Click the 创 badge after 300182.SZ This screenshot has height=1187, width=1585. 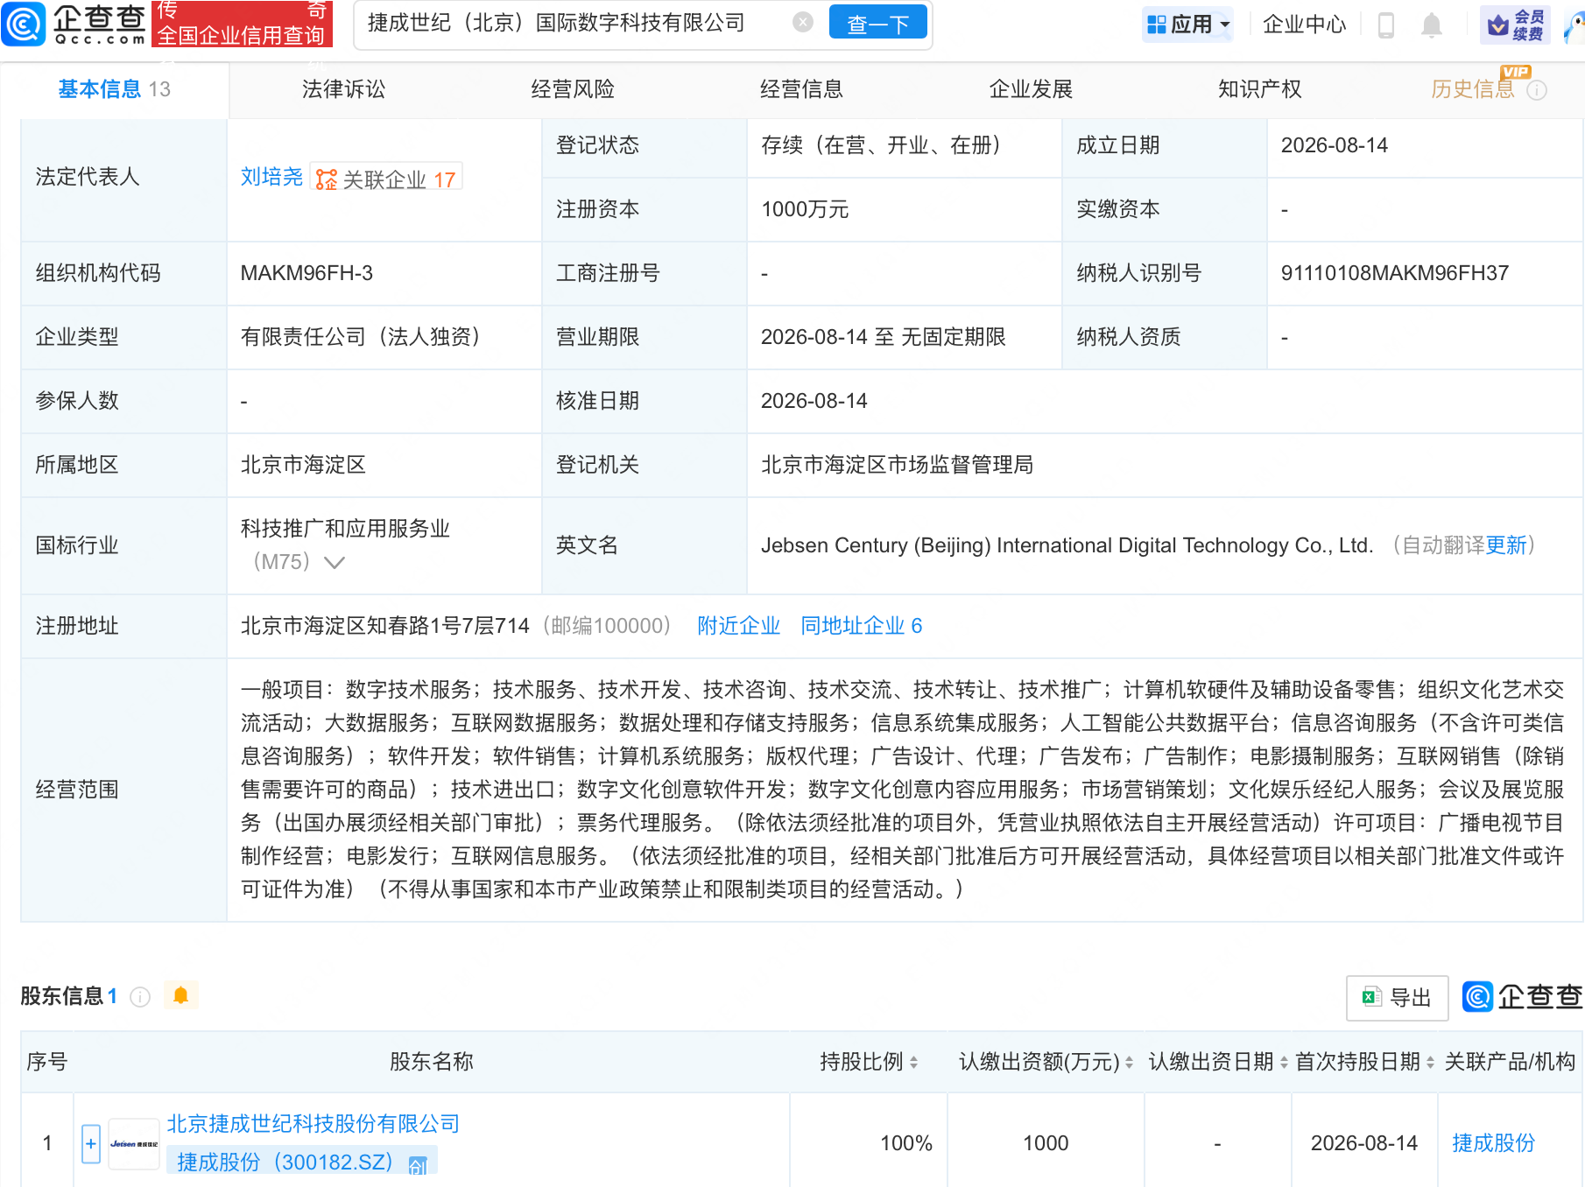pos(419,1164)
